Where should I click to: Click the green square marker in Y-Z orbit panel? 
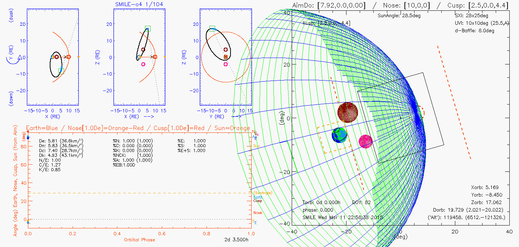(x=212, y=29)
